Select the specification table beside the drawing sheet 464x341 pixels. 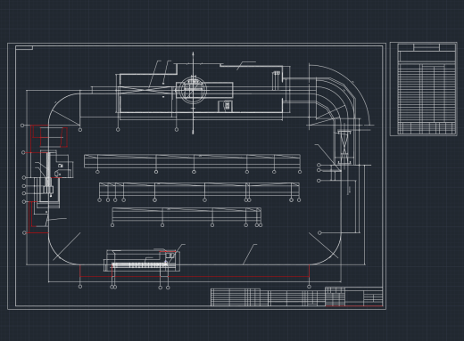tap(424, 89)
